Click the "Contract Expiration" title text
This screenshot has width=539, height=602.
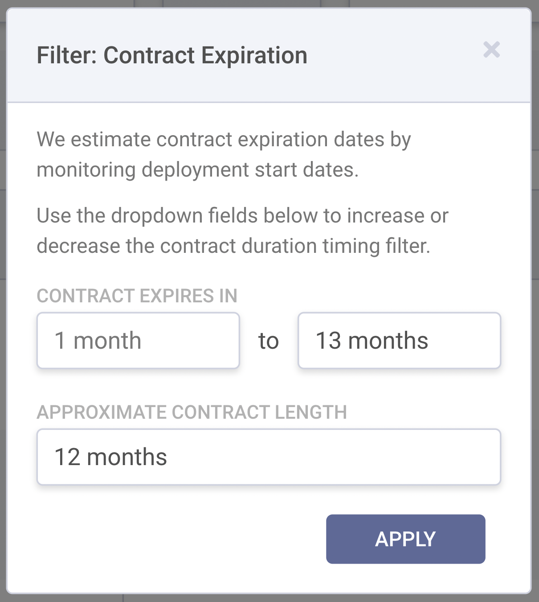[205, 56]
